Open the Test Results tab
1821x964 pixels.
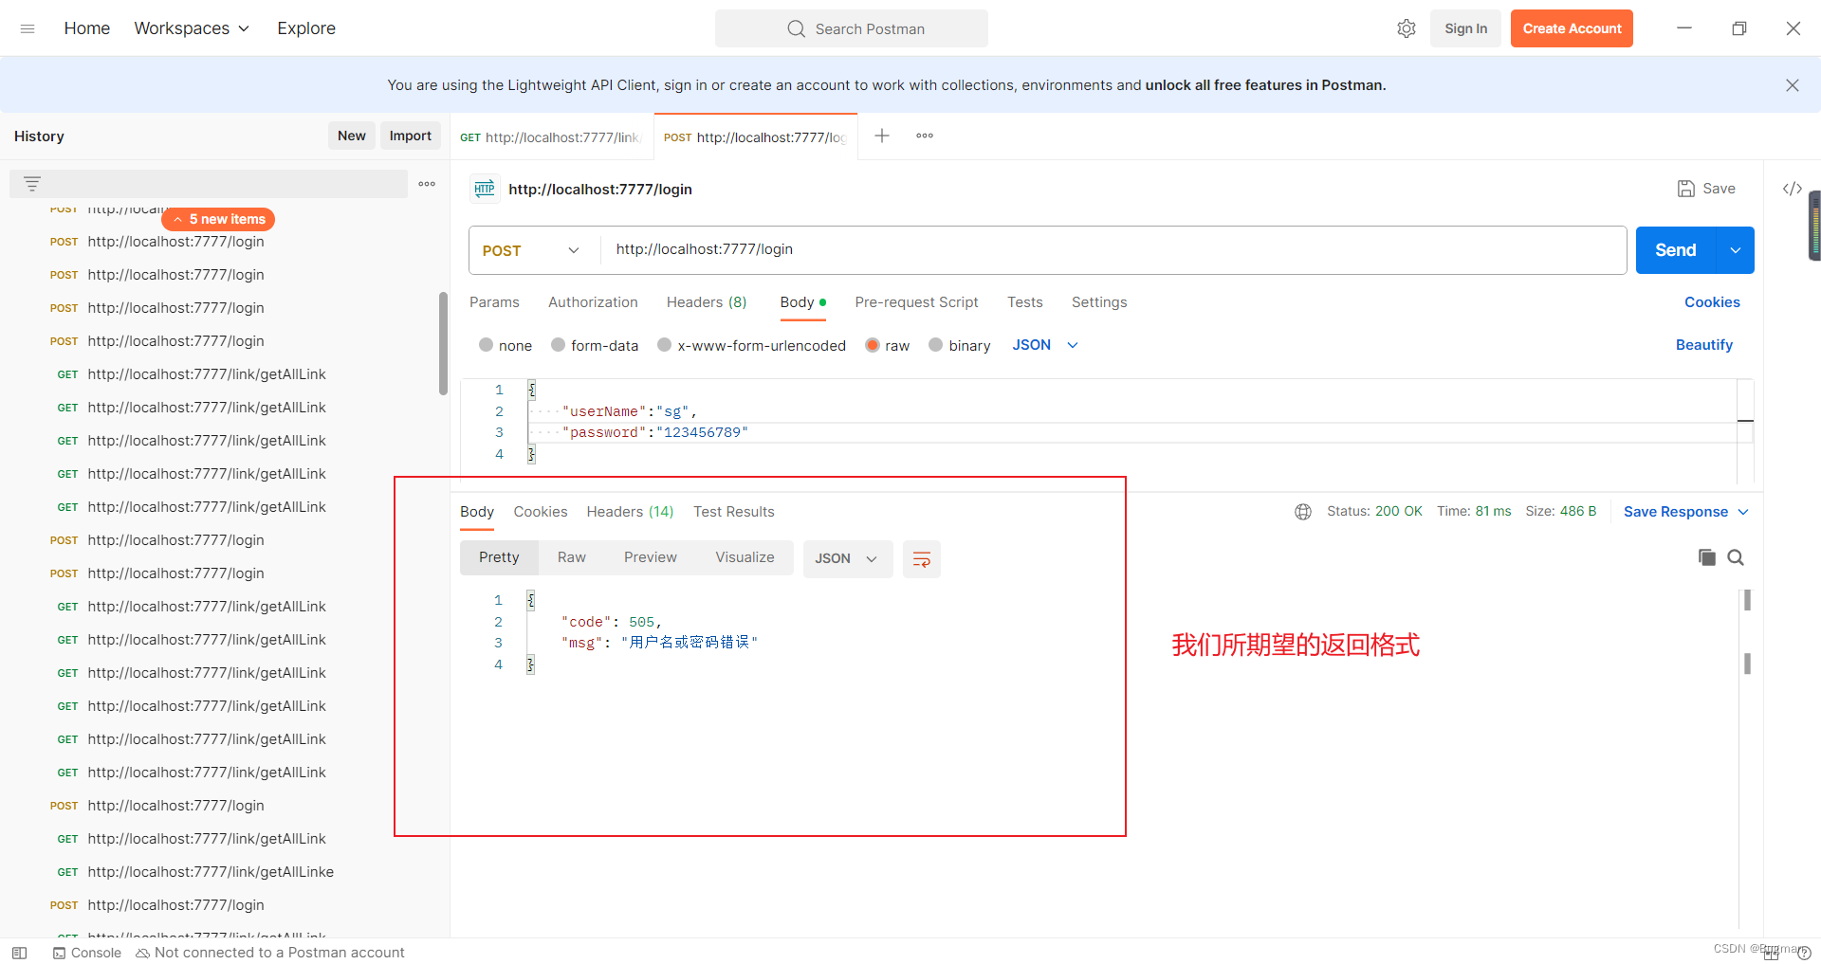734,512
